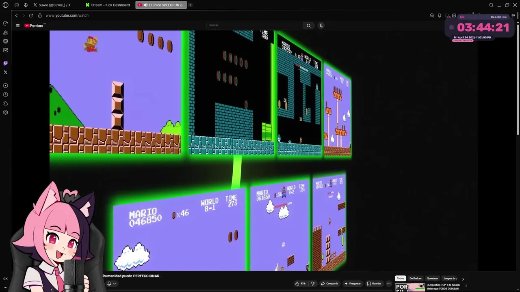This screenshot has height=292, width=520.
Task: Open the Settings gear in sidebar
Action: pyautogui.click(x=5, y=112)
